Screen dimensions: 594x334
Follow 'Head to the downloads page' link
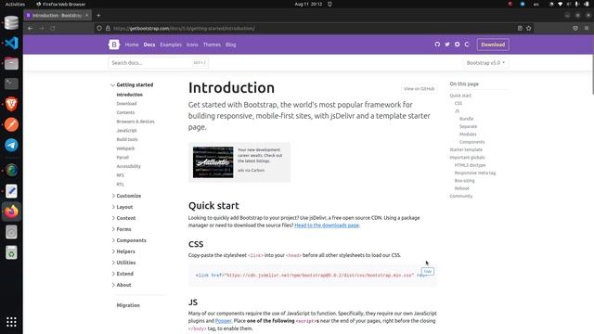327,225
